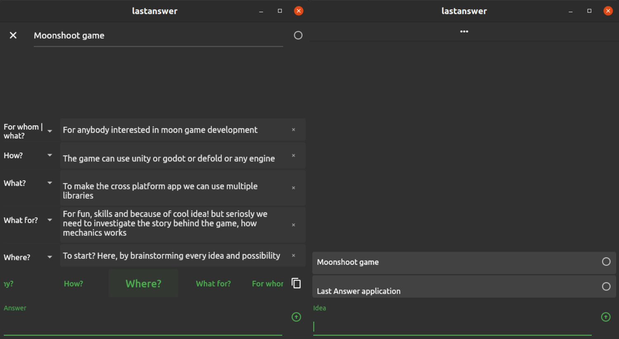Viewport: 619px width, 339px height.
Task: Click the 'For fun, skills and because' answer
Action: tap(165, 224)
